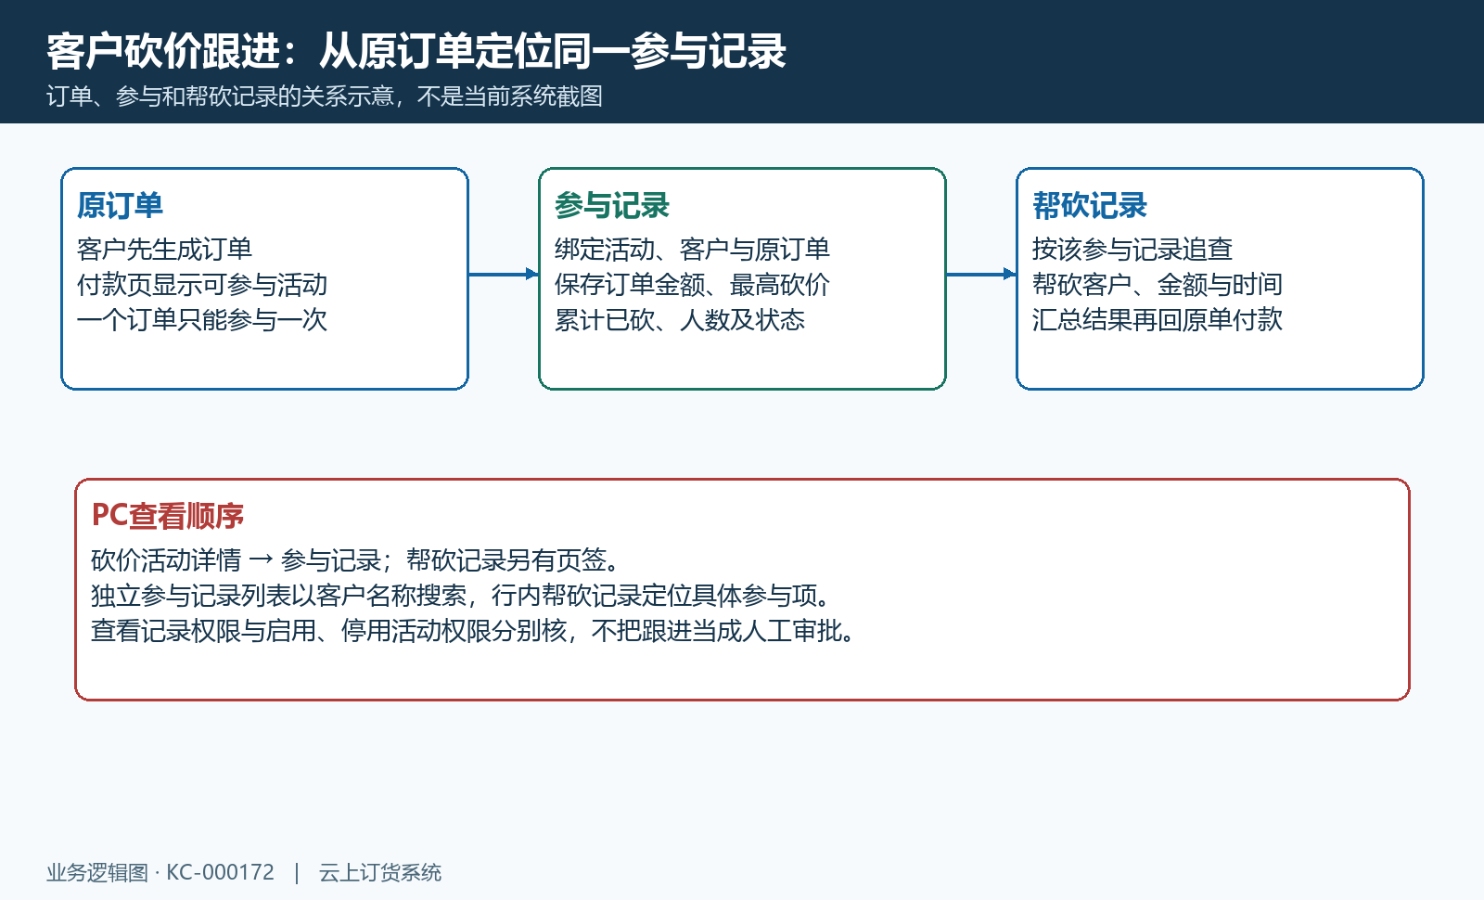Viewport: 1484px width, 900px height.
Task: Select the 参与记录 card heading
Action: (612, 205)
